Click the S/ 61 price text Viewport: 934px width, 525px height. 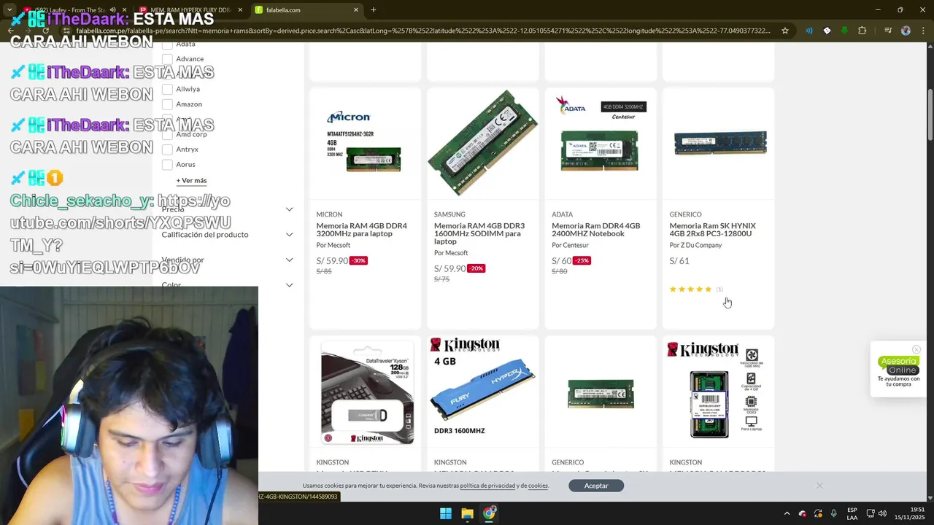(x=679, y=260)
